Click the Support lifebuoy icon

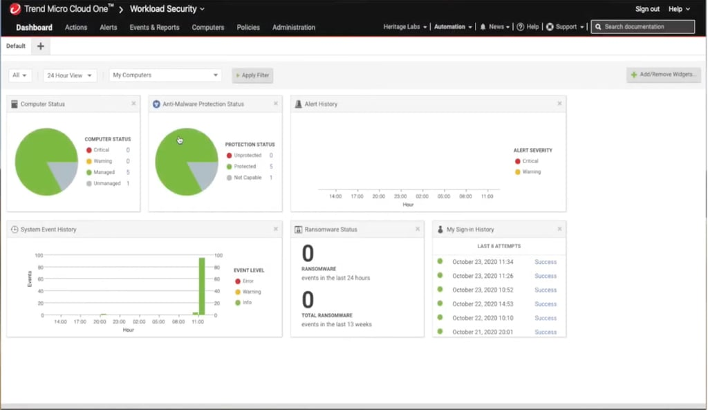[550, 27]
